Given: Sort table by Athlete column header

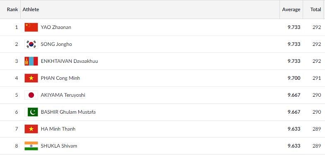Looking at the screenshot, I should [x=31, y=10].
